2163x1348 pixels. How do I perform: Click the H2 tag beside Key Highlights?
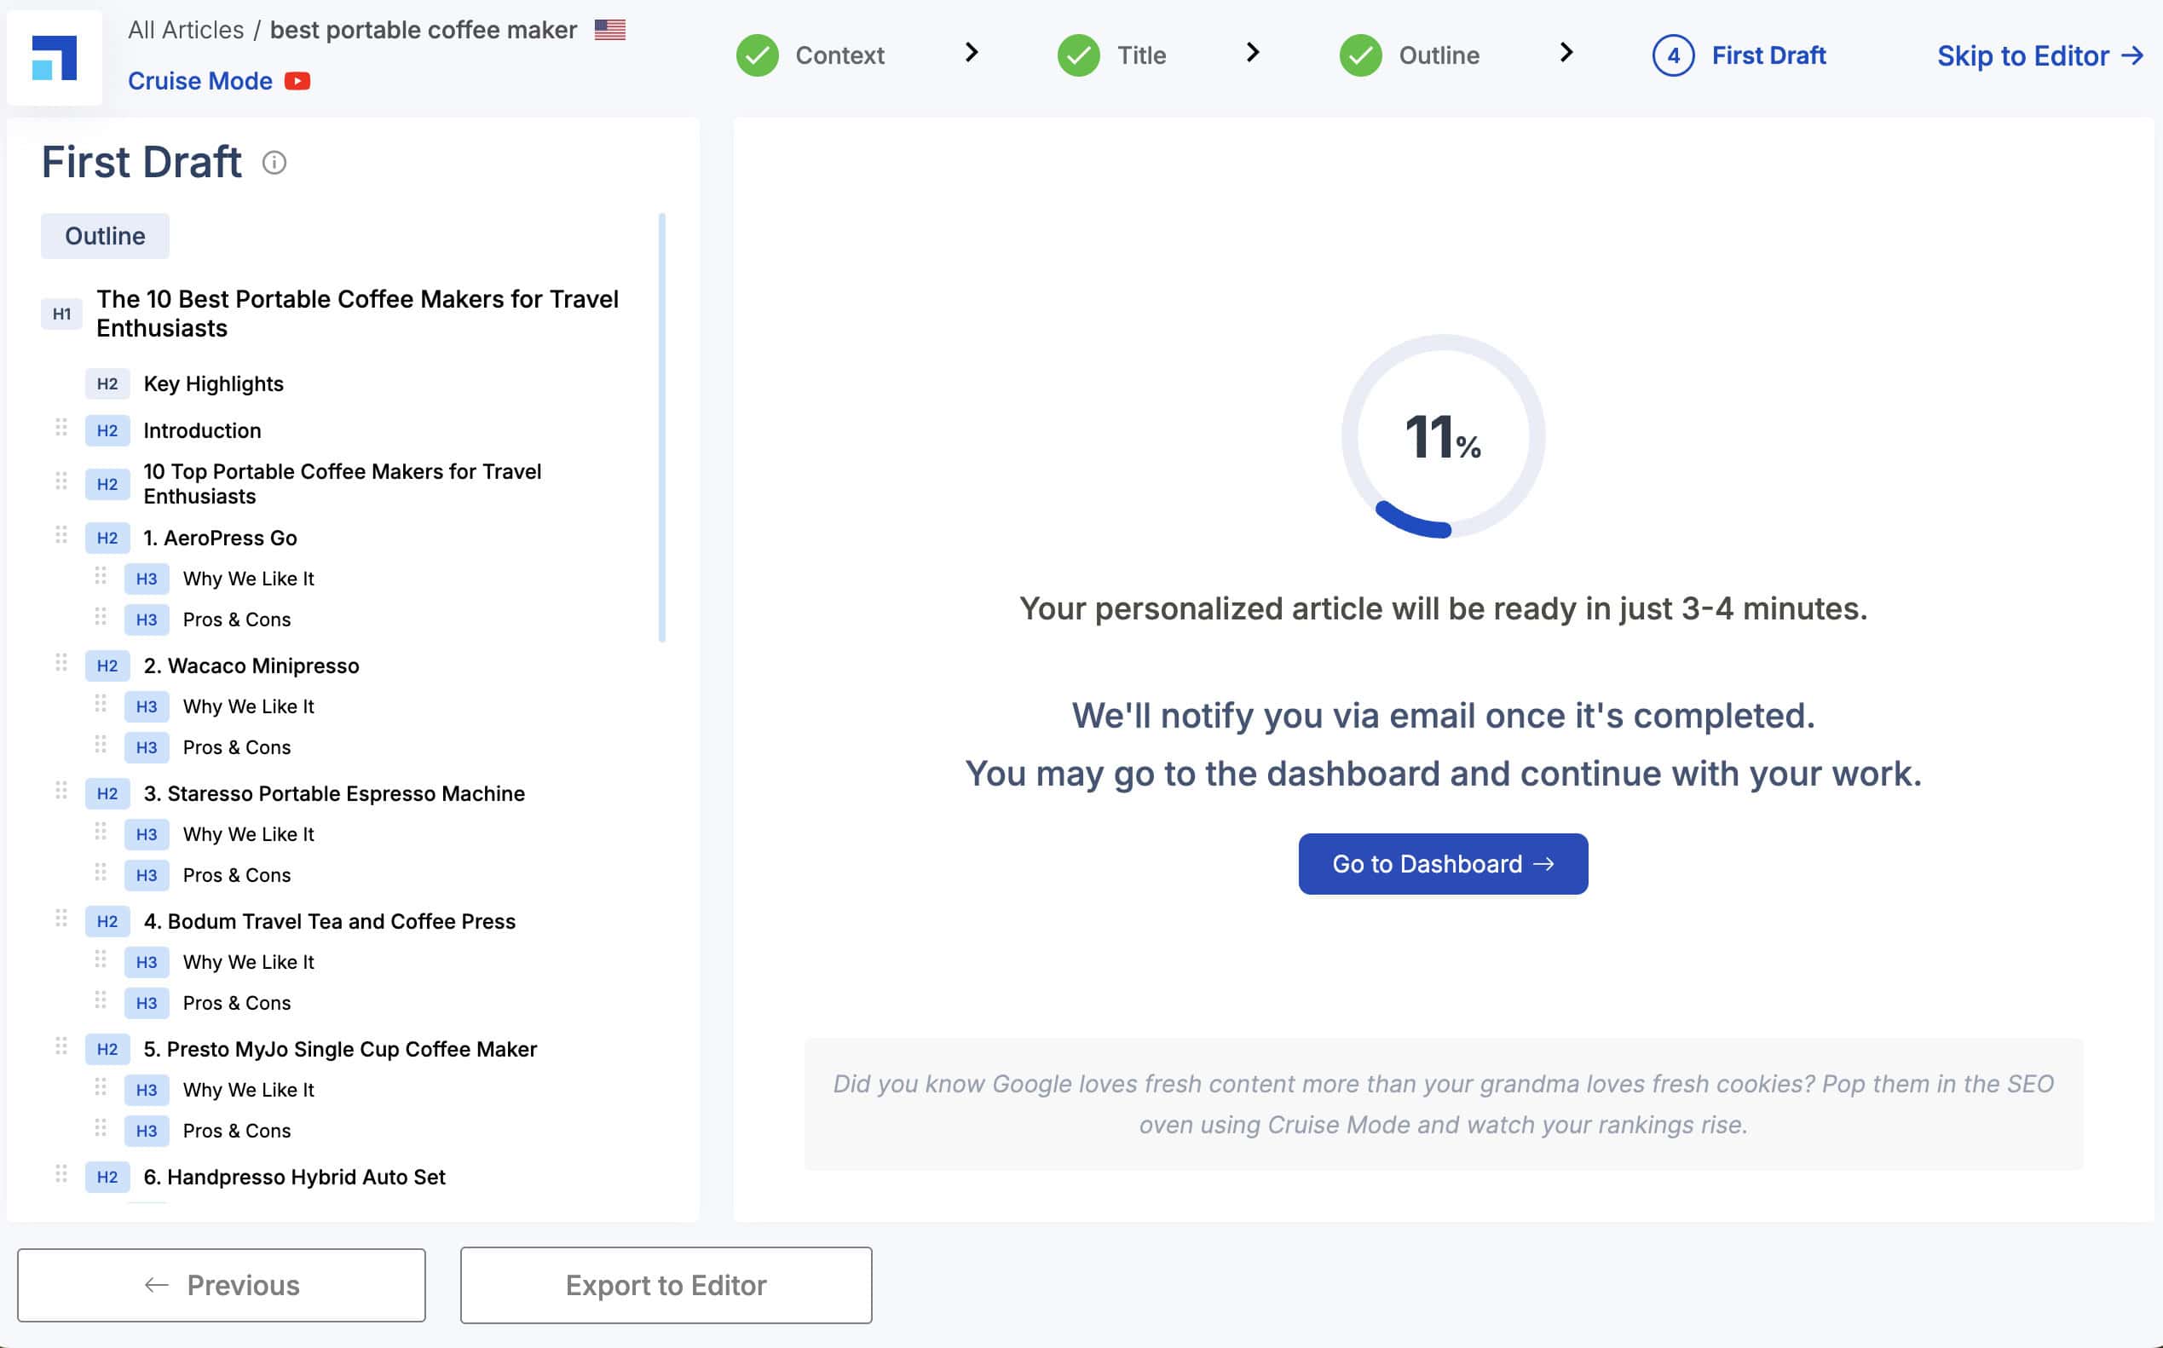coord(107,384)
